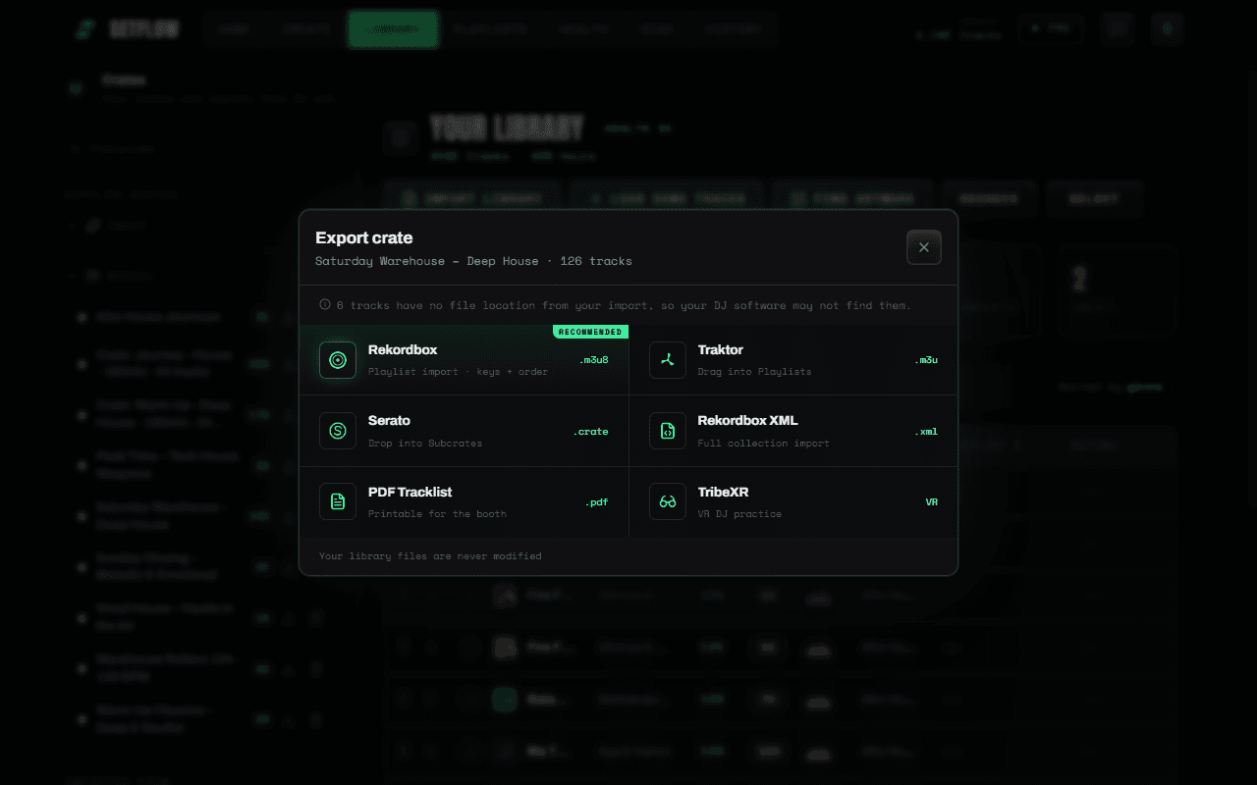Choose the Rekordbox playlist import option

(x=465, y=360)
